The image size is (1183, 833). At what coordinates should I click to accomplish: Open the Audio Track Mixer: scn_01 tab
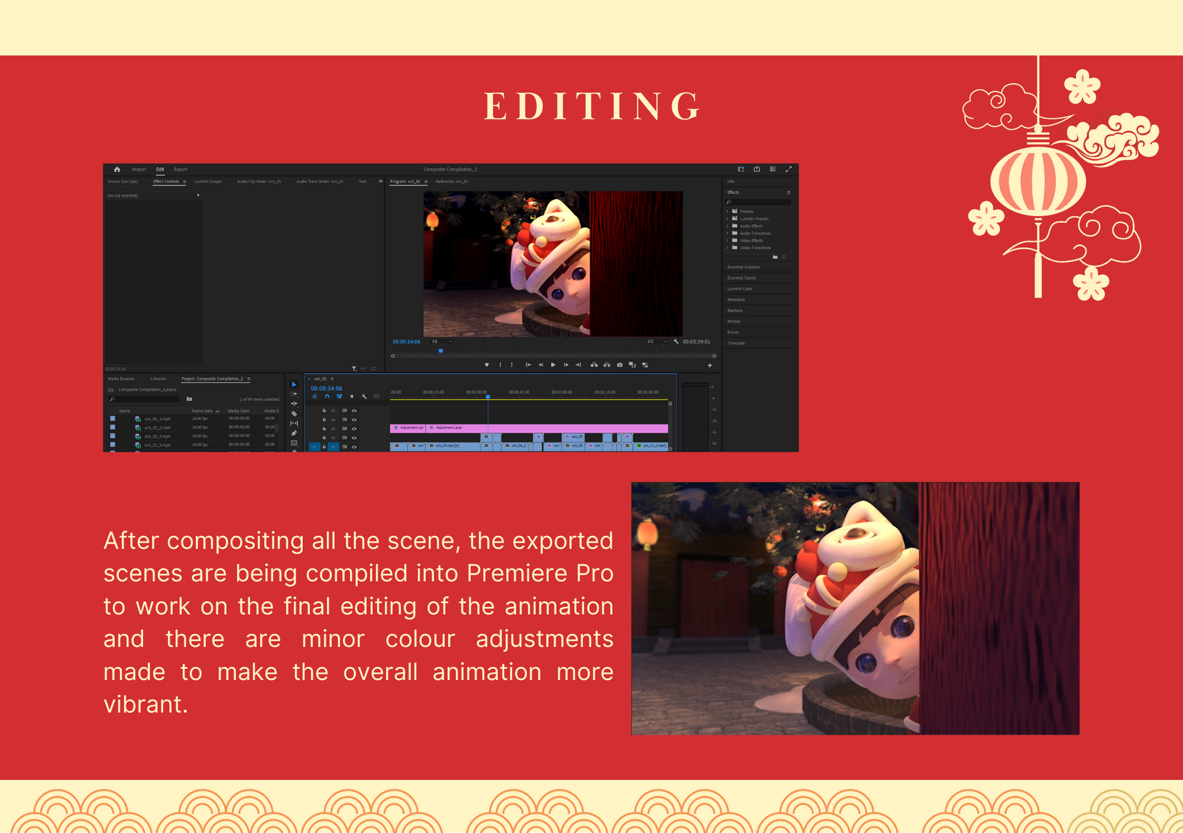320,181
